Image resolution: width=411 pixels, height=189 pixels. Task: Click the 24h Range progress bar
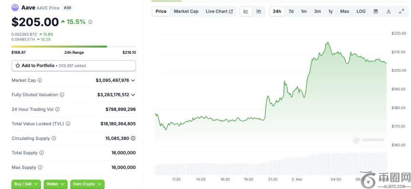click(74, 47)
